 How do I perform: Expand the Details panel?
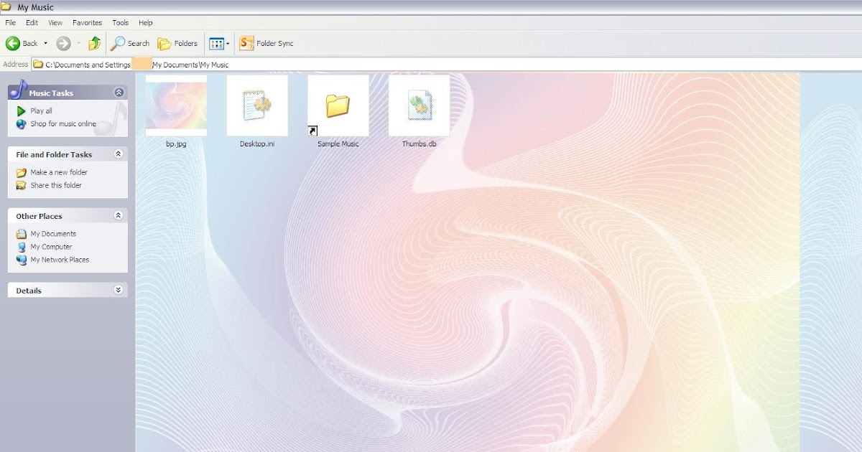click(118, 290)
